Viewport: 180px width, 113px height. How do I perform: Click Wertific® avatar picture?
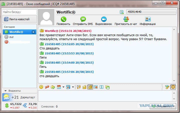[x=46, y=17]
